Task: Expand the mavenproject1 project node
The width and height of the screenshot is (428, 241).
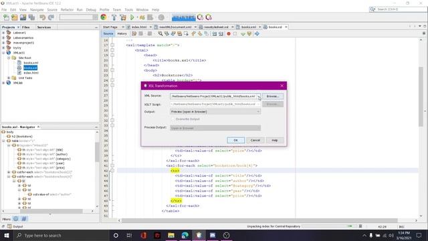Action: coord(3,43)
